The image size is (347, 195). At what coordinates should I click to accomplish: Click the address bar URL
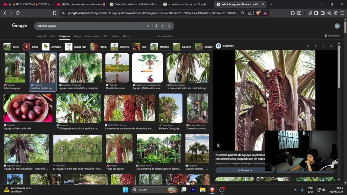tap(153, 13)
